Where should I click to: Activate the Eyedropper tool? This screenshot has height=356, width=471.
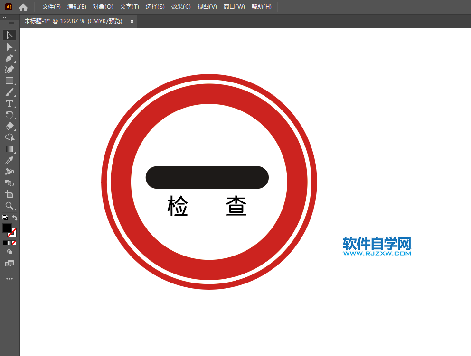pos(9,160)
